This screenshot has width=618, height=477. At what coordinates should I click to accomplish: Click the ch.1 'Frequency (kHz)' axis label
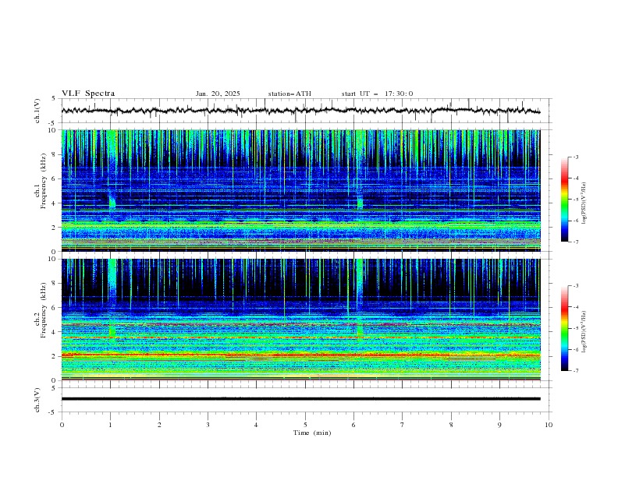click(x=44, y=181)
